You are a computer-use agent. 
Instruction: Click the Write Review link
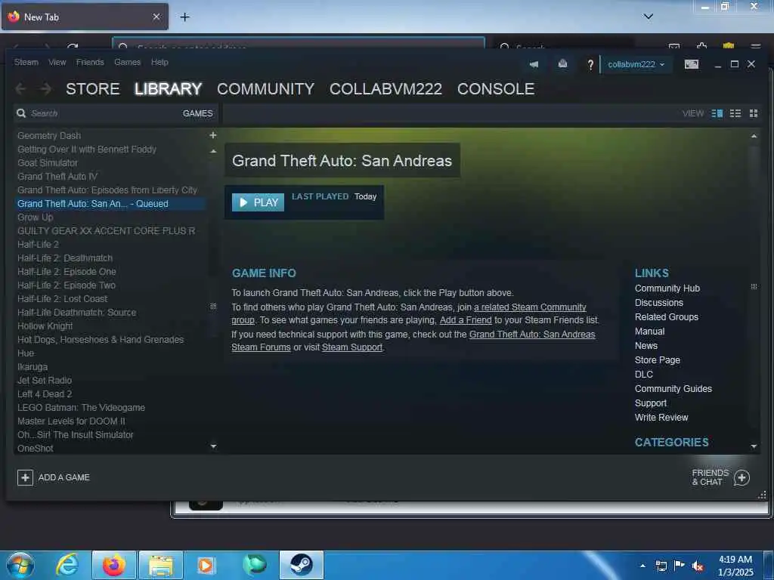click(661, 417)
